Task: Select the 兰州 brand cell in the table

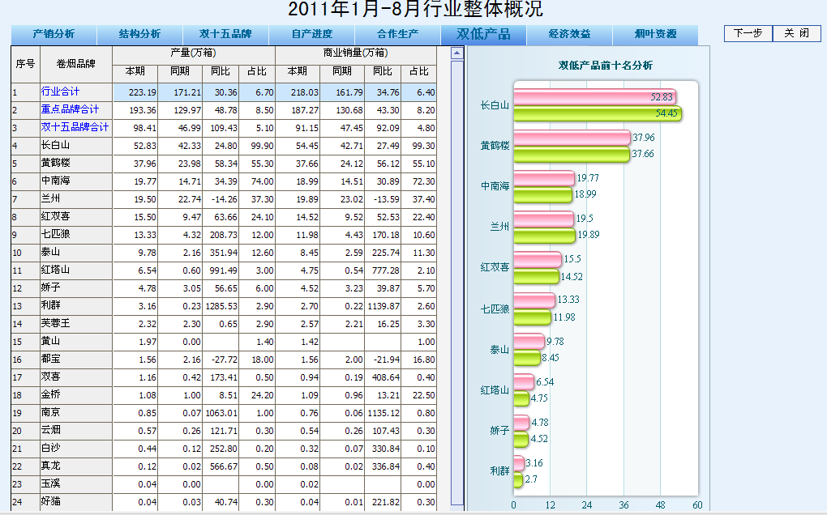Action: click(76, 199)
